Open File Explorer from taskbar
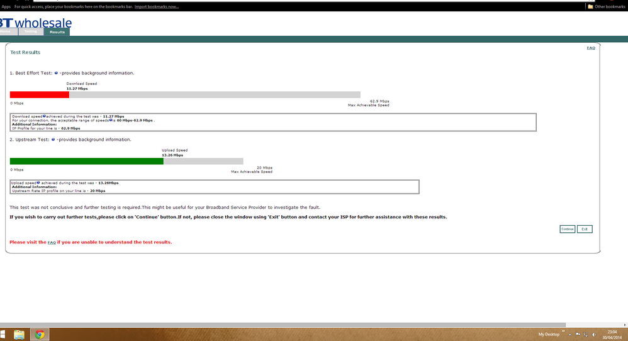Image resolution: width=628 pixels, height=341 pixels. coord(19,334)
